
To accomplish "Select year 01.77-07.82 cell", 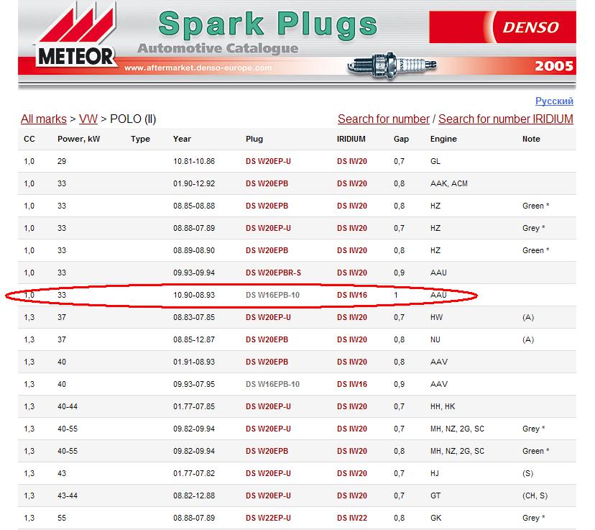I will 194,473.
